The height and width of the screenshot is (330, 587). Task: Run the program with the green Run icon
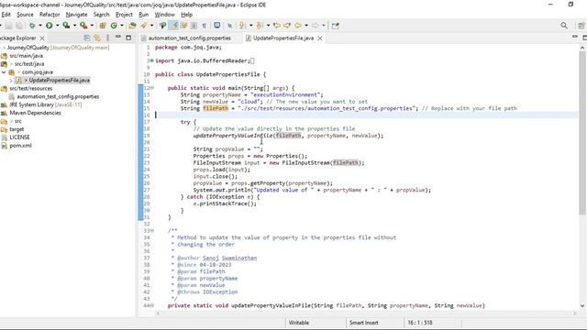tap(49, 26)
